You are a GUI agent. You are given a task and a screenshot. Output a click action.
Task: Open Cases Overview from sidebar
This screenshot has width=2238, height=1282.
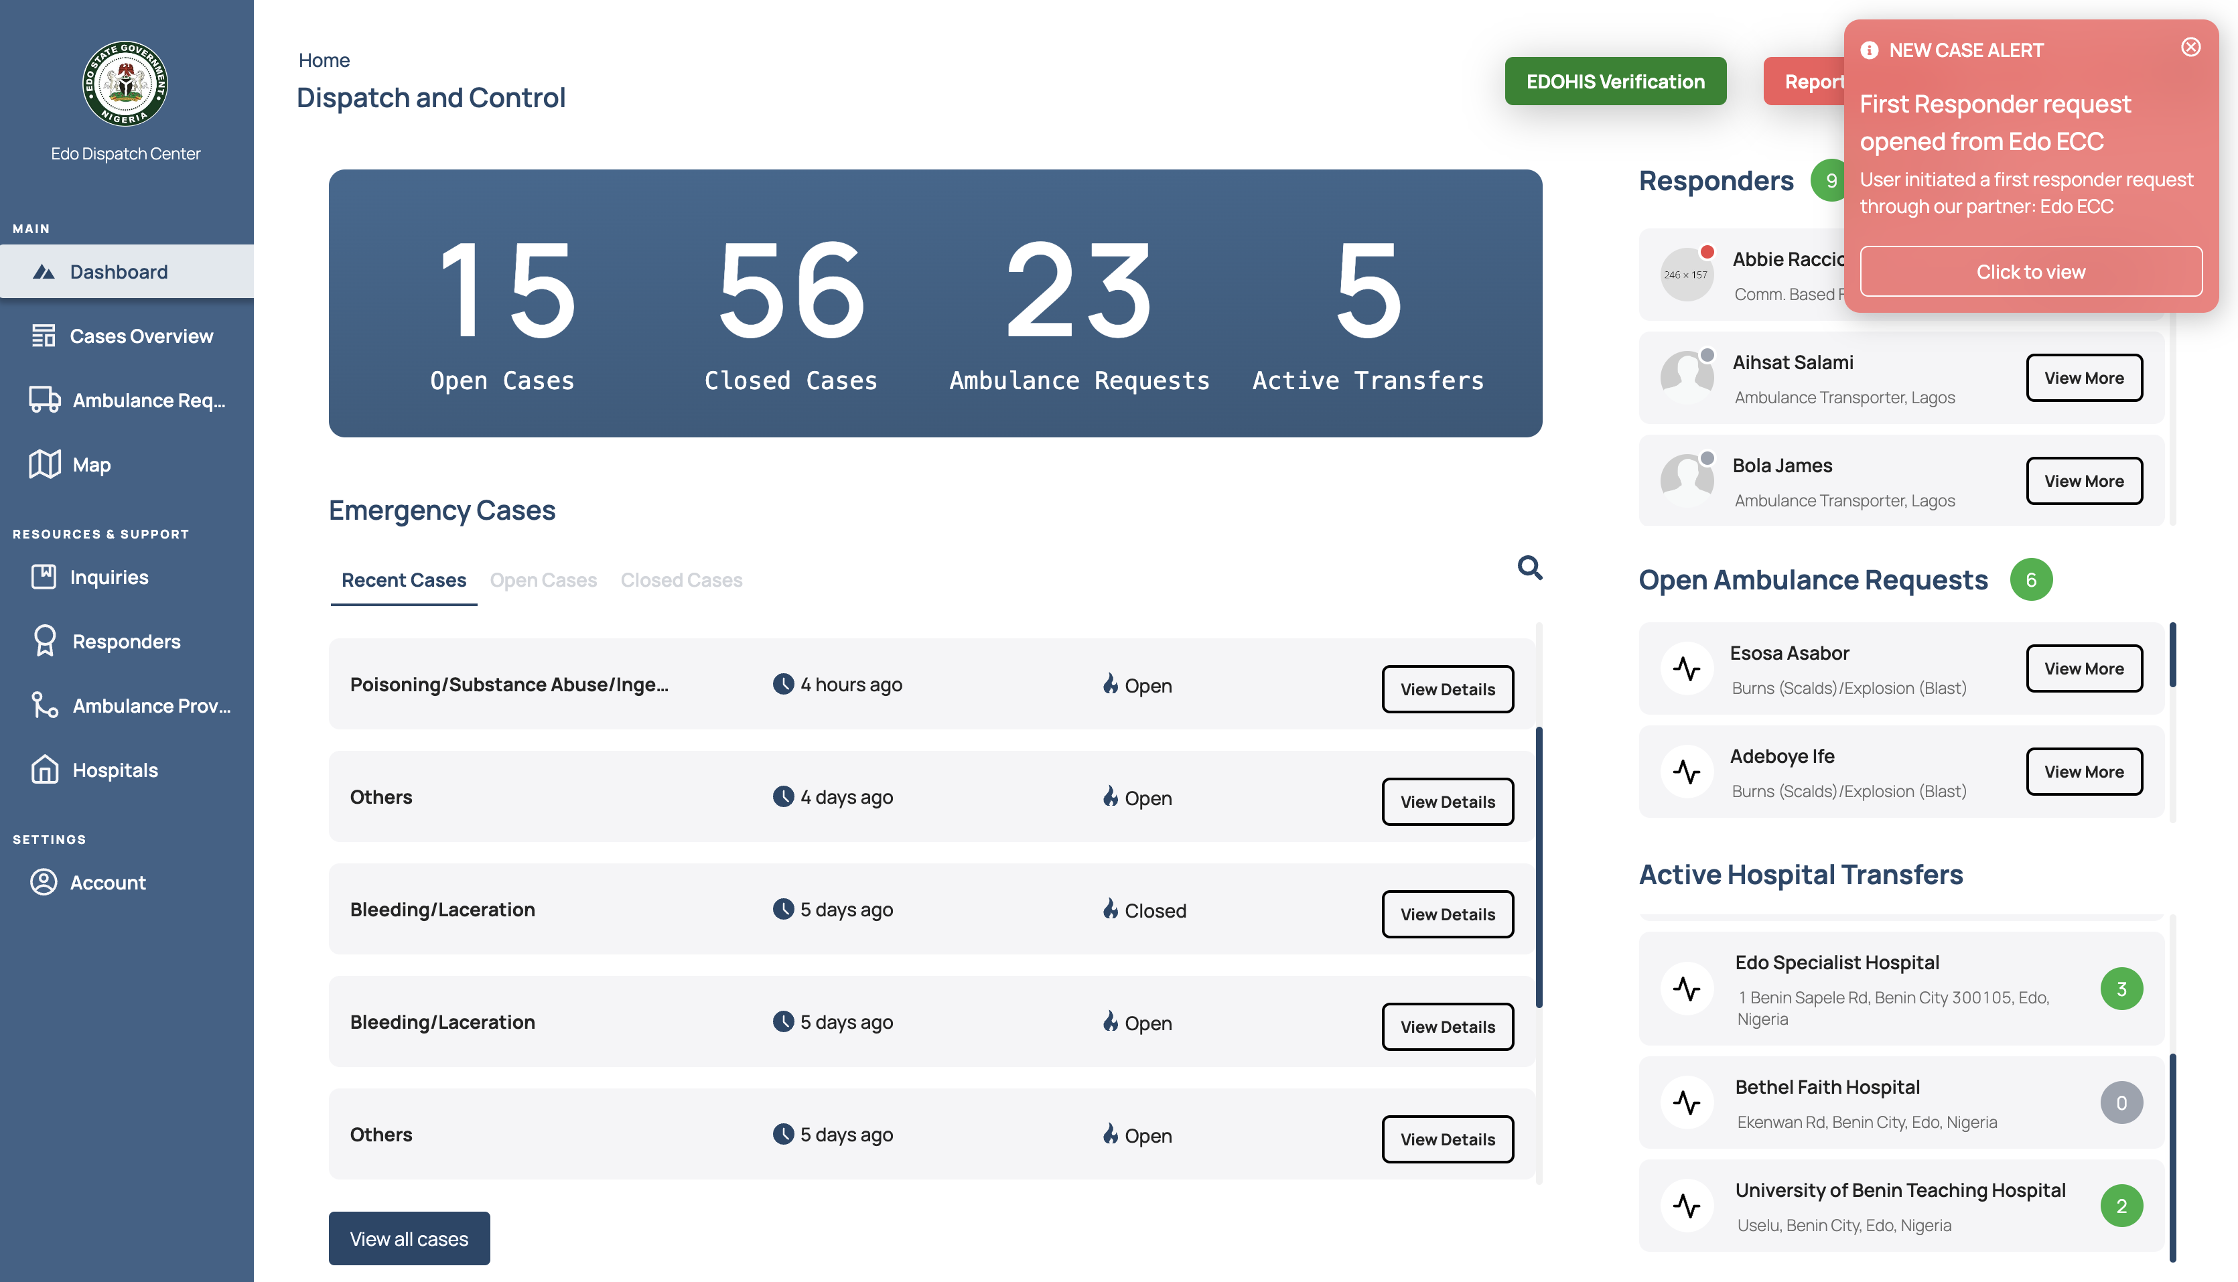coord(141,336)
